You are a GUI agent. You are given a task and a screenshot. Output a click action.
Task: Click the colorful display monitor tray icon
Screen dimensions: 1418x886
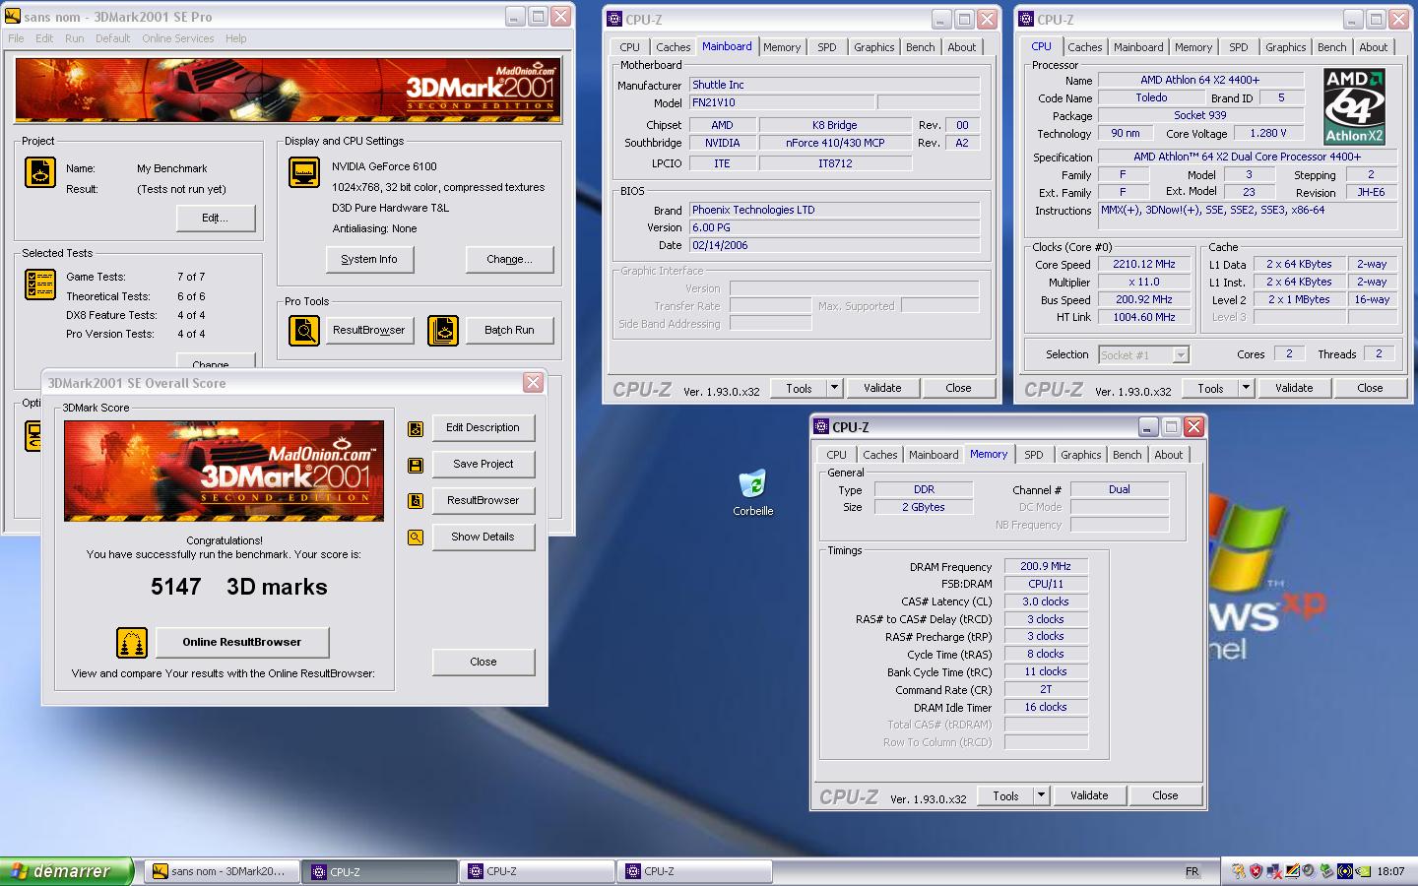tap(1291, 871)
